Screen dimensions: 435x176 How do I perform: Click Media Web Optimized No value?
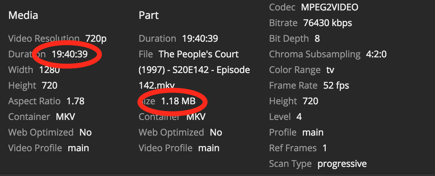pos(85,132)
